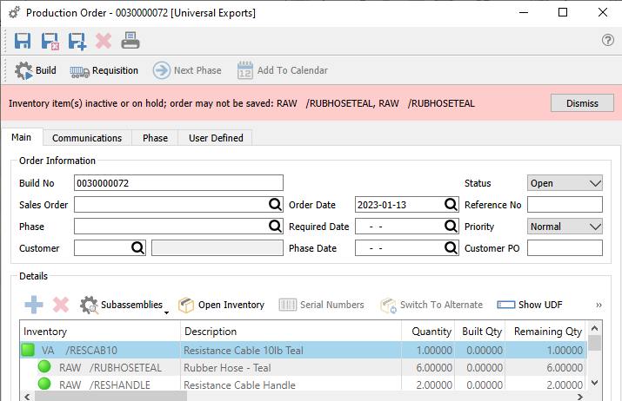Click the green circle beside RAW /RUBHOSETEAL

44,366
